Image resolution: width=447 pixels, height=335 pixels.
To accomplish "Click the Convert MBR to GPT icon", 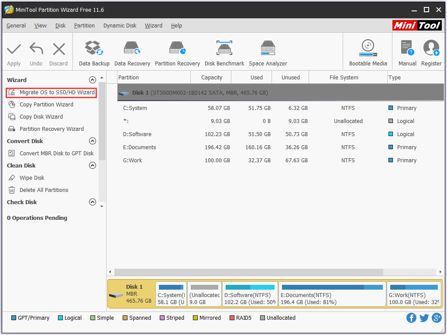I will click(x=12, y=153).
